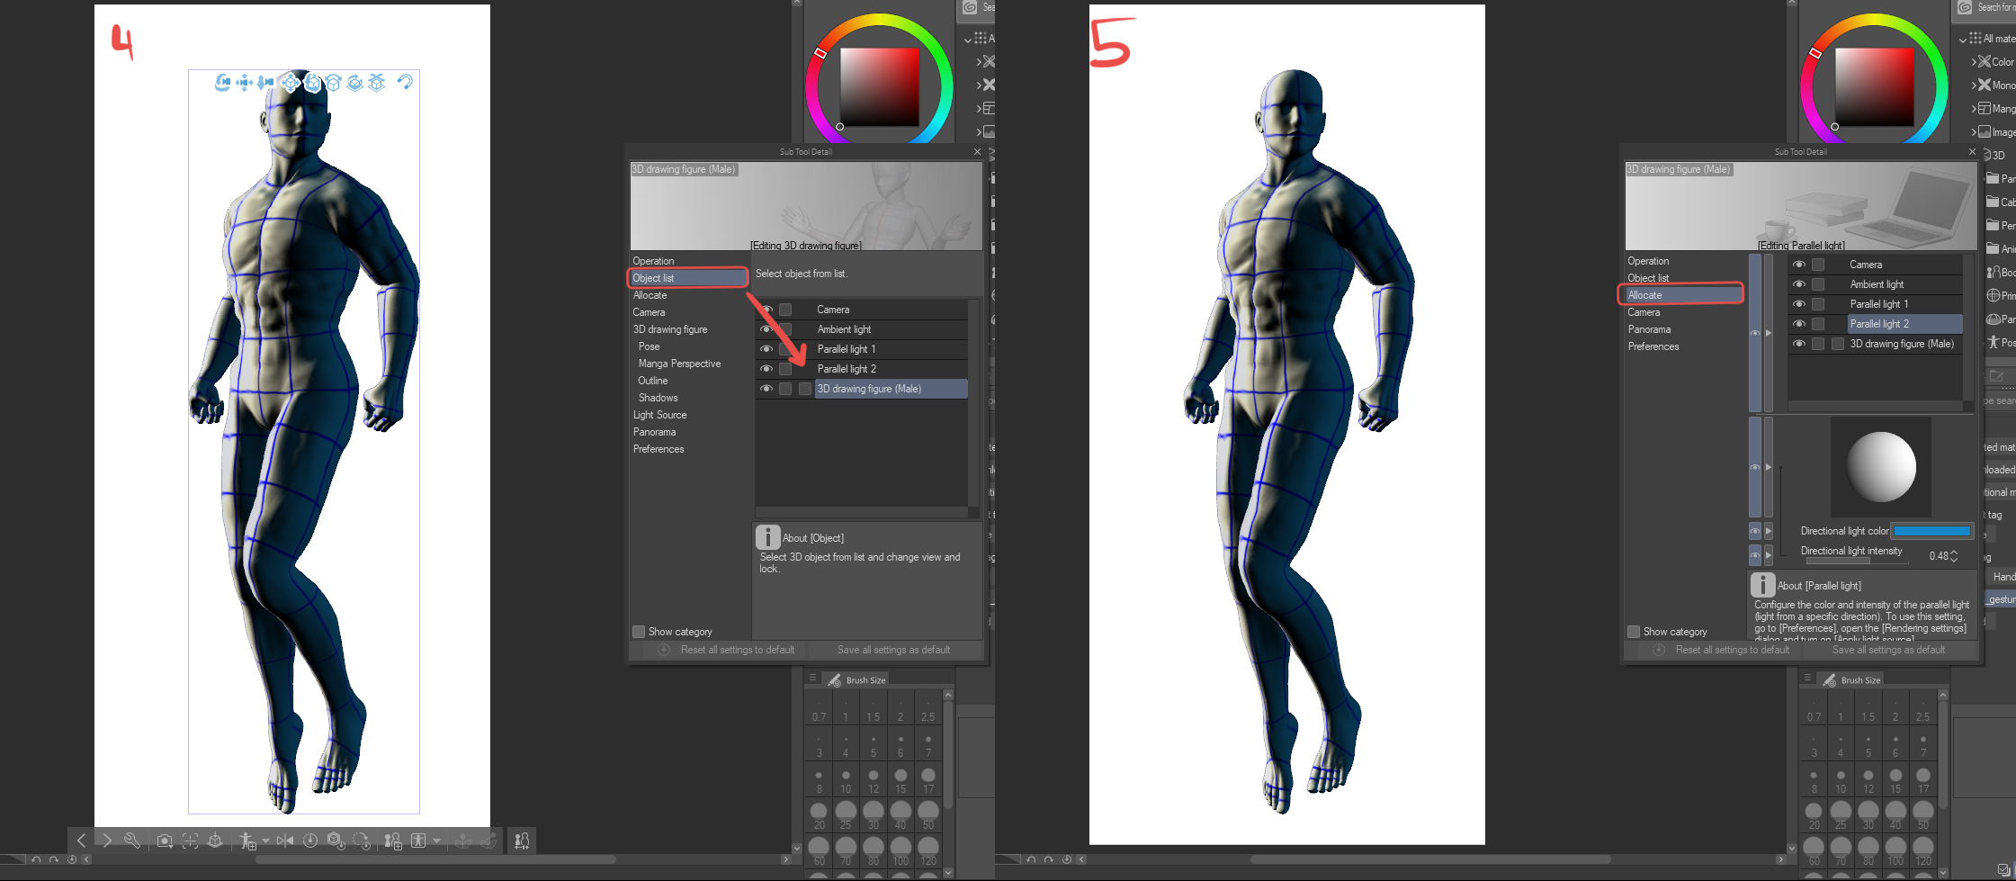Toggle the eye for Parallel light 2 in right list
This screenshot has width=2016, height=881.
[x=1799, y=324]
